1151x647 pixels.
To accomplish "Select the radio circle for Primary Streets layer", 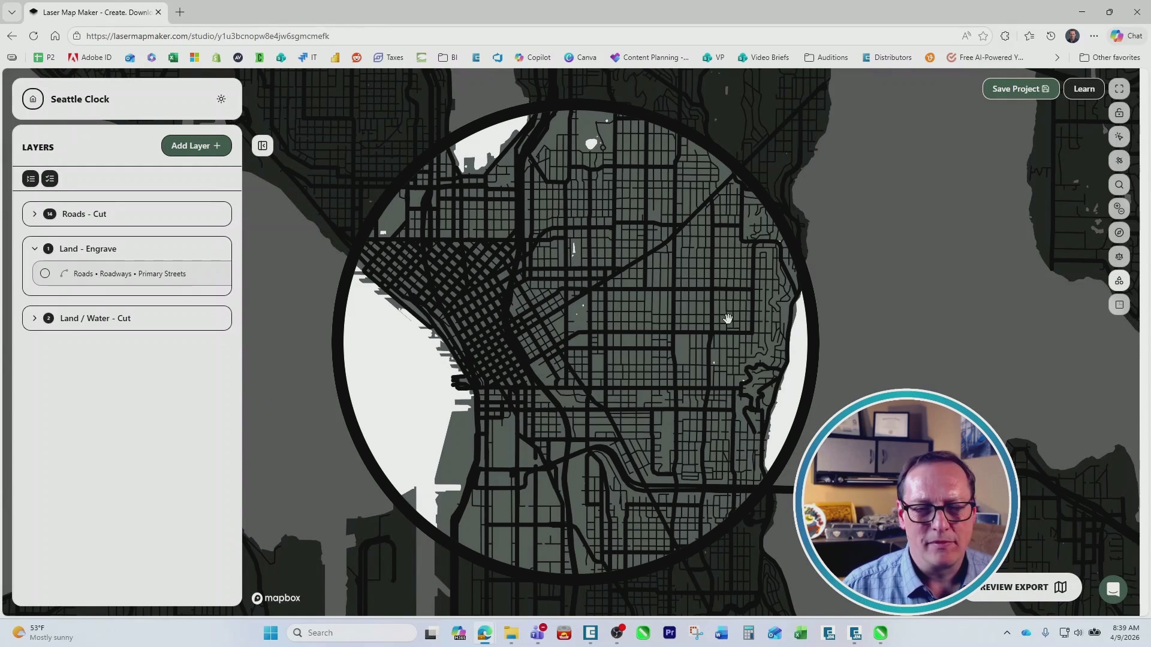I will click(x=45, y=273).
